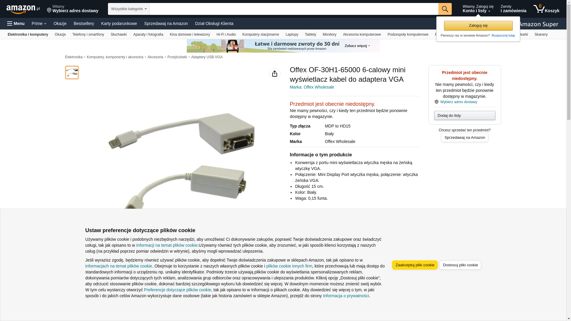571x321 pixels.
Task: Select the product image thumbnail
Action: click(72, 73)
